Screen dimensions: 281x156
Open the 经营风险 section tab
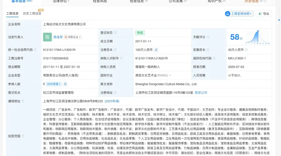[x=100, y=1]
